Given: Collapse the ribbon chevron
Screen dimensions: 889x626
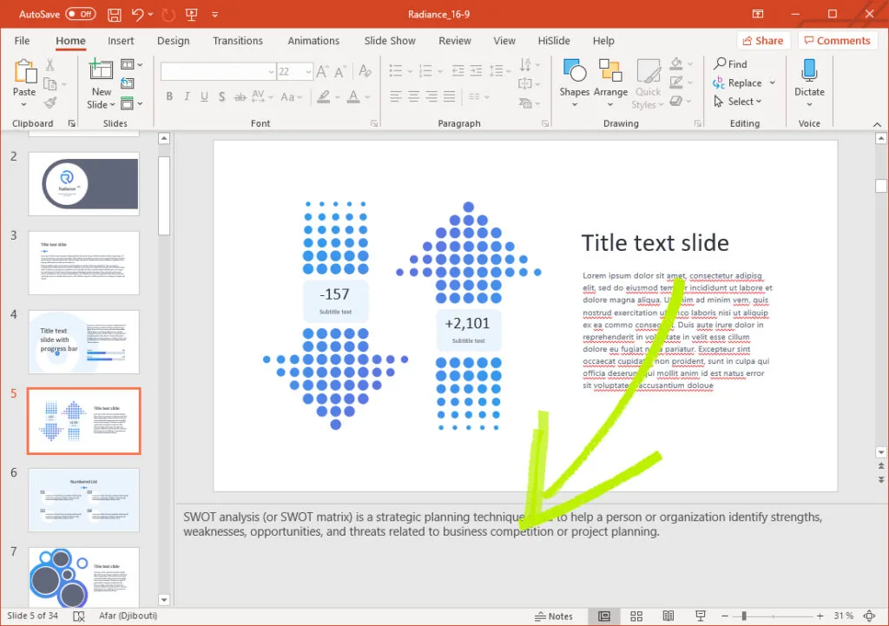Looking at the screenshot, I should [877, 124].
